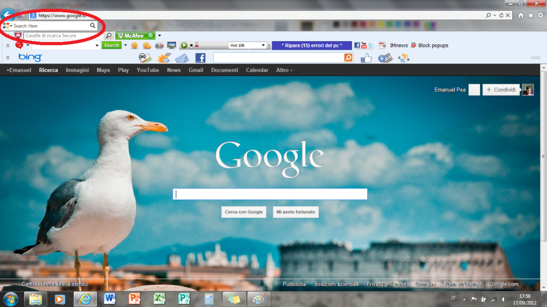This screenshot has width=547, height=307.
Task: Click the thumbs-up like icon
Action: [x=366, y=58]
